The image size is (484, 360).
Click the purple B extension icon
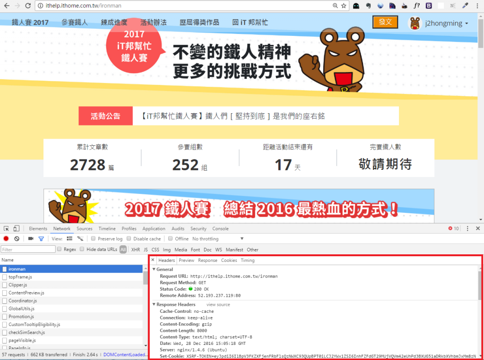coord(429,6)
